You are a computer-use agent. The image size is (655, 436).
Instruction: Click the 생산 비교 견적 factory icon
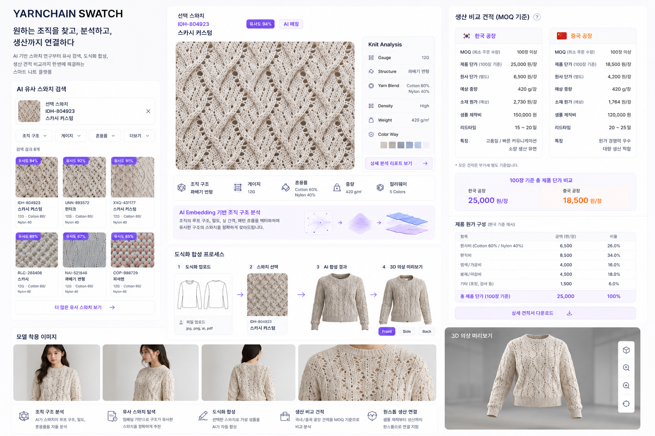click(x=285, y=416)
